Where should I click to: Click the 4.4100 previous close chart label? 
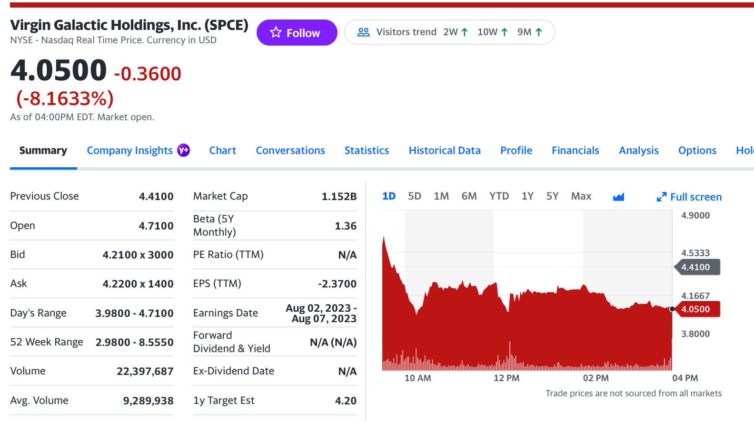pos(695,267)
